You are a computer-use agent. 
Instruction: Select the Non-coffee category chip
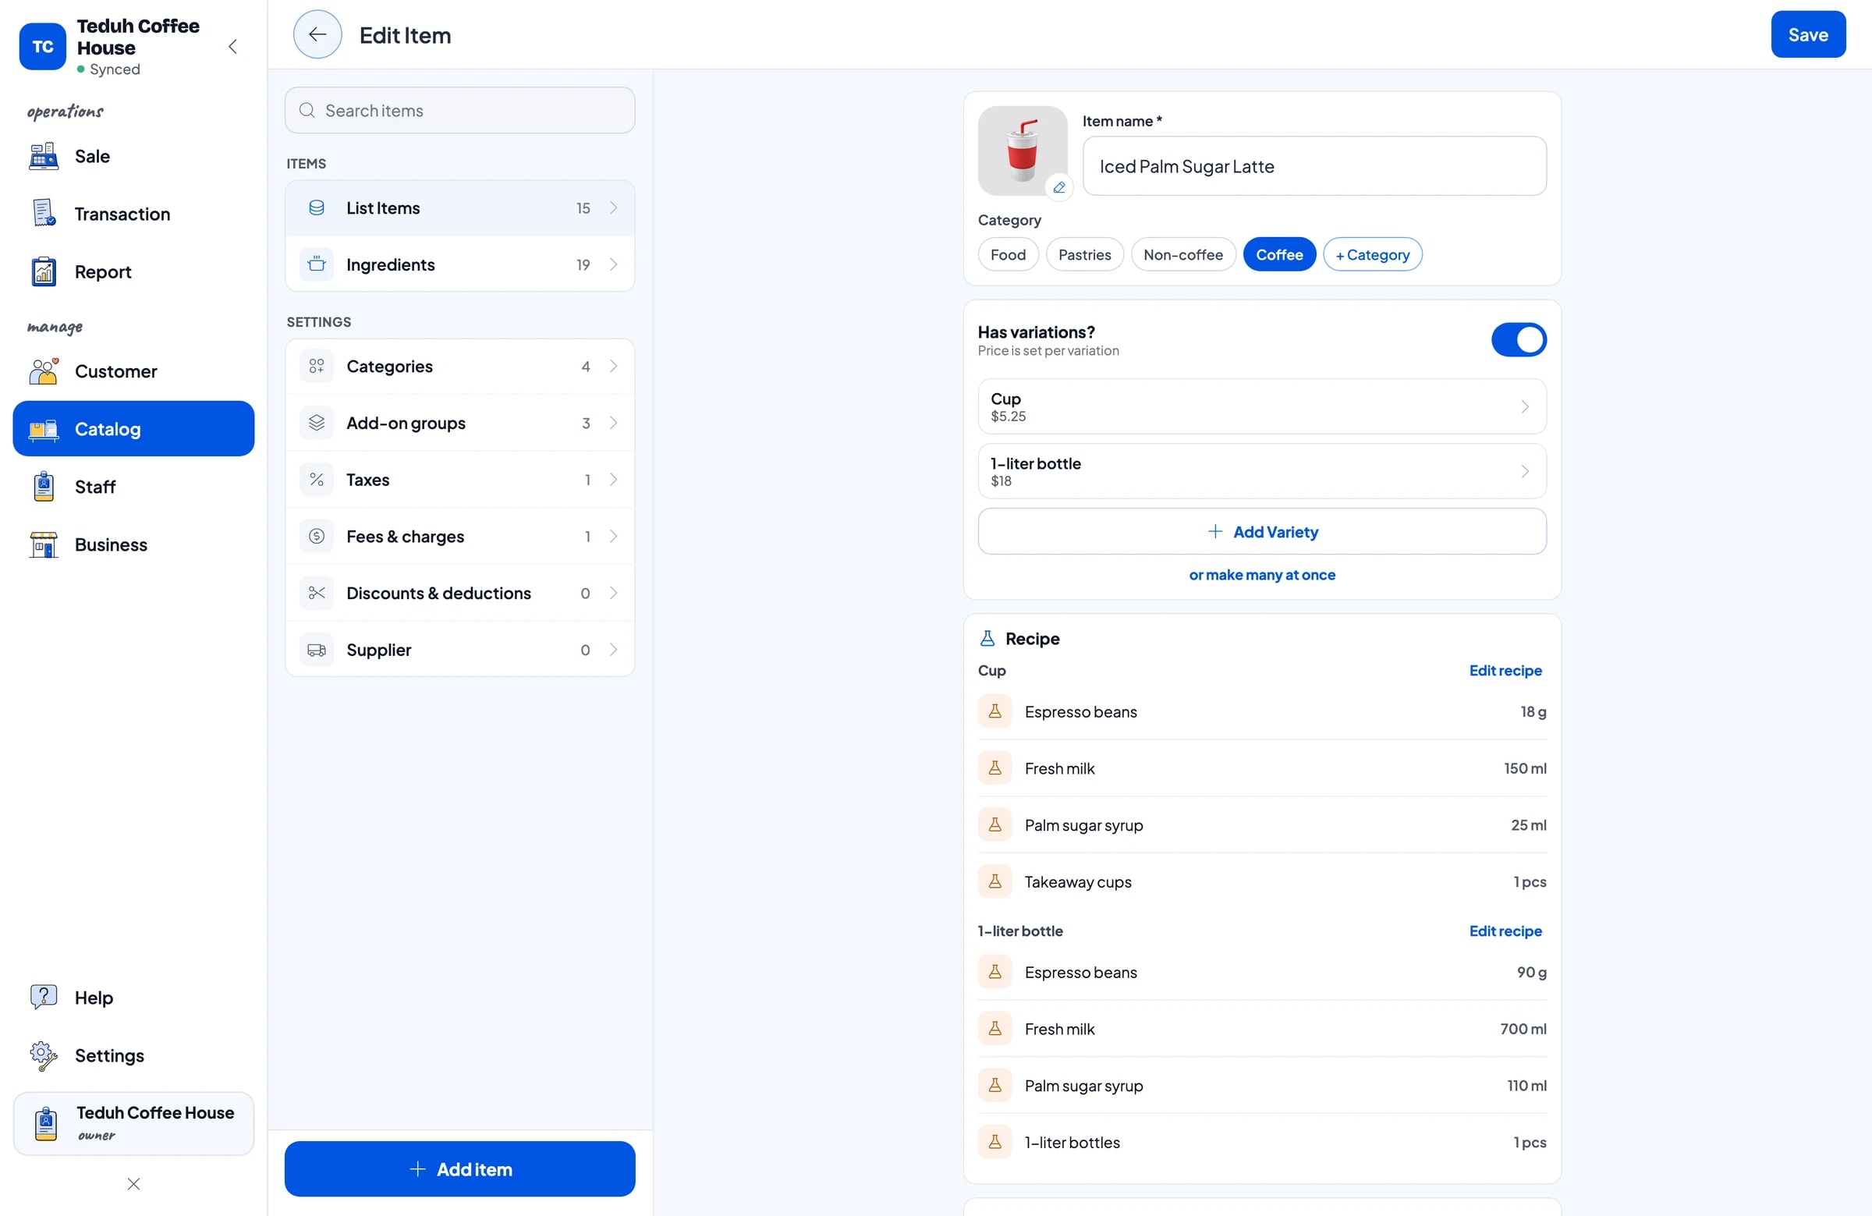pos(1182,254)
